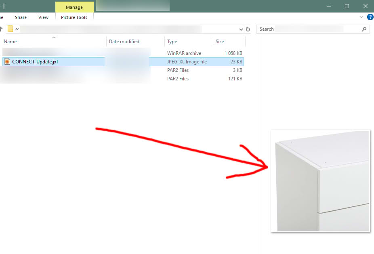Viewport: 374px width, 254px height.
Task: Maximize the Explorer window
Action: 347,6
